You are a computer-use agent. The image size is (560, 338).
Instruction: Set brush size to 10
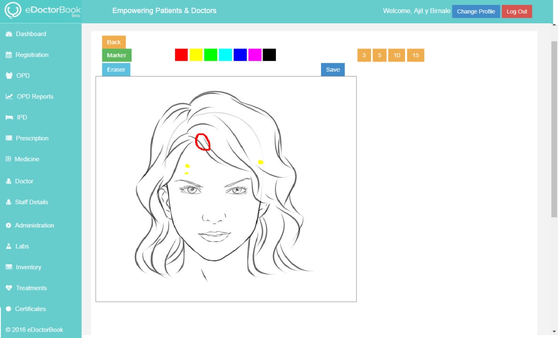point(397,55)
